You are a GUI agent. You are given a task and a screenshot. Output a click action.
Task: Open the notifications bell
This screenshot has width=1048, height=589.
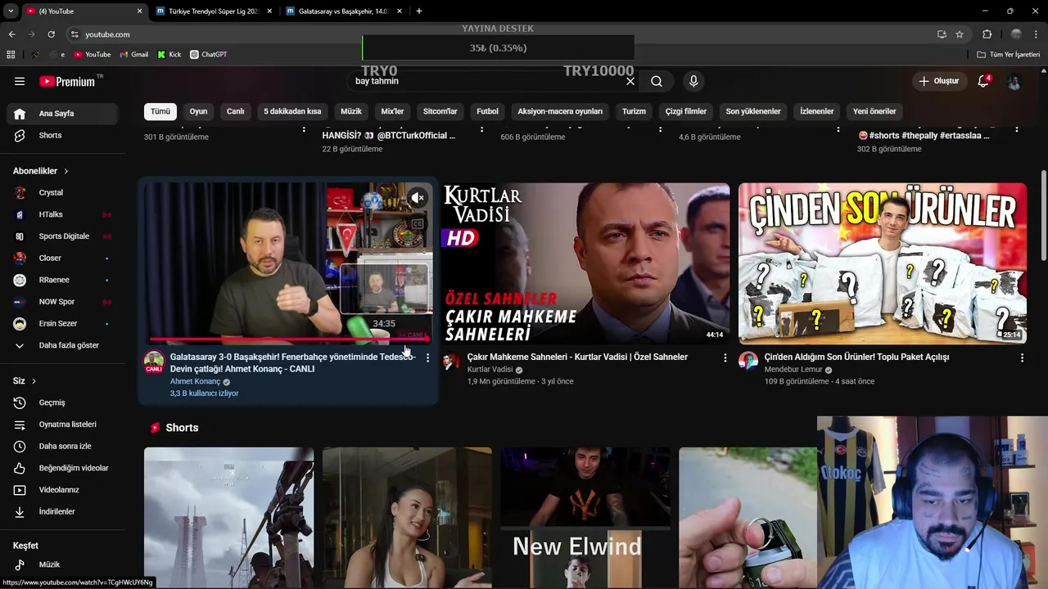point(983,81)
